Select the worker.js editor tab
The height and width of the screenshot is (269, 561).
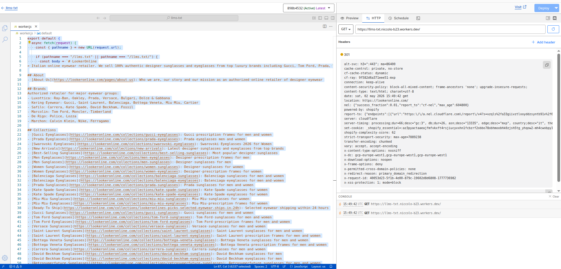25,27
